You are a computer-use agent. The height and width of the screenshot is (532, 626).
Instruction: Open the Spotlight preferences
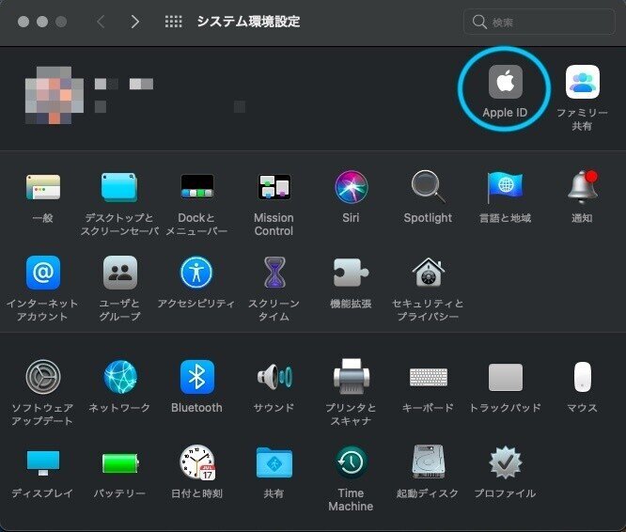(428, 187)
